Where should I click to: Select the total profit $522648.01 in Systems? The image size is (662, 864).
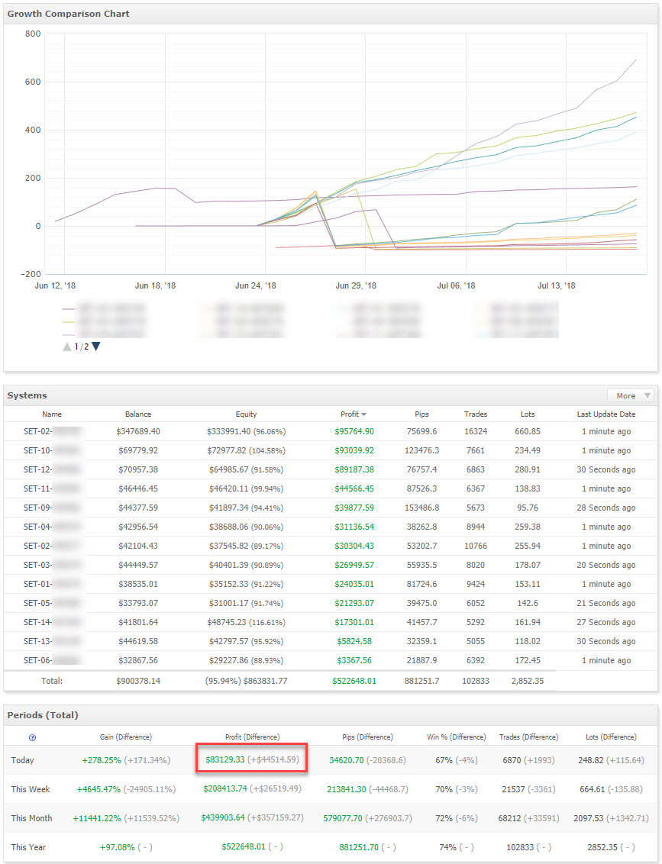[354, 681]
